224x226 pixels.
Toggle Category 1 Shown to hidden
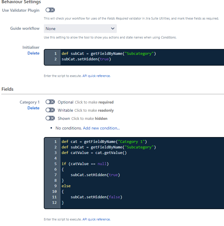pos(50,118)
